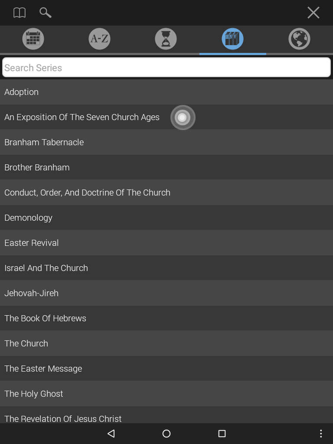
Task: Switch to the A-Z alphabetical tab
Action: tap(99, 39)
